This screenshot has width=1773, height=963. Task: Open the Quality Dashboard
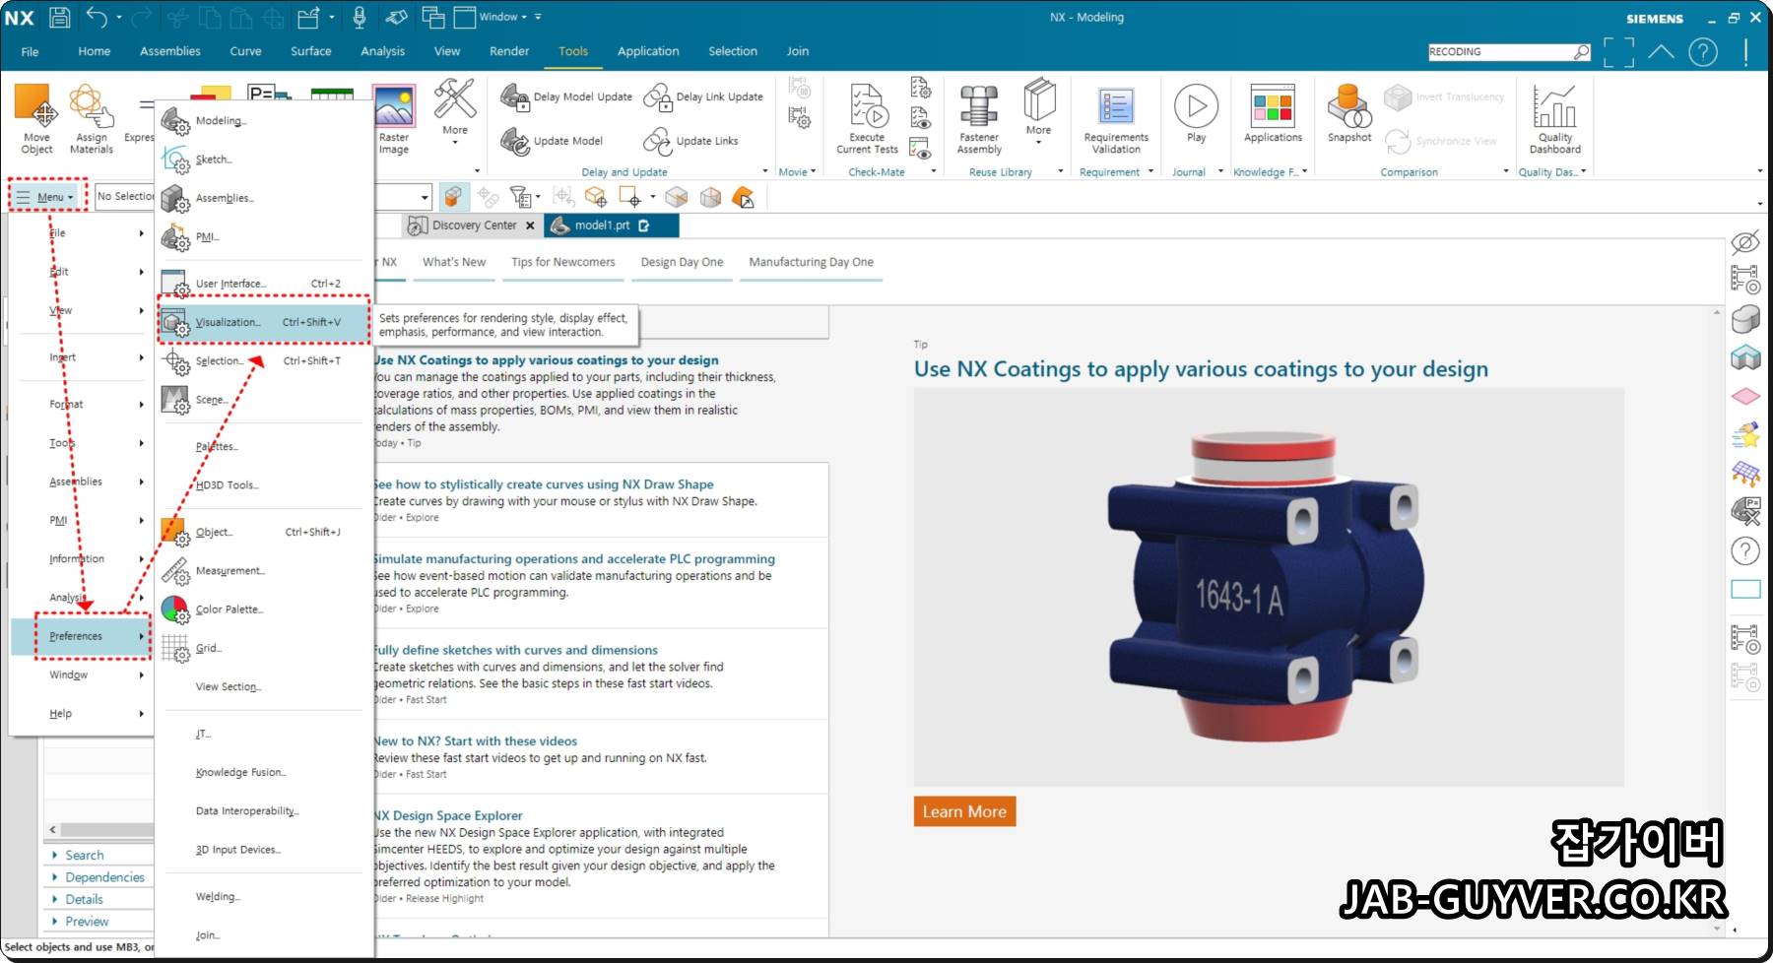1555,118
